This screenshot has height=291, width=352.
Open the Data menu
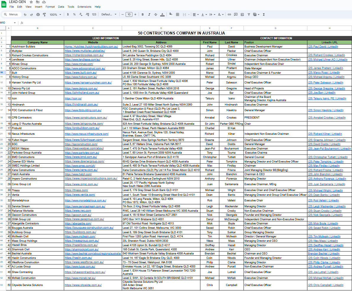click(x=61, y=6)
